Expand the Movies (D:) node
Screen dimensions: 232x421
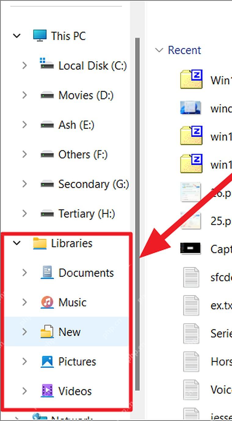[24, 95]
